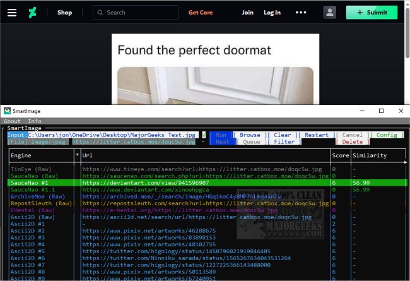Click the green Submit button
410x281 pixels.
click(372, 12)
